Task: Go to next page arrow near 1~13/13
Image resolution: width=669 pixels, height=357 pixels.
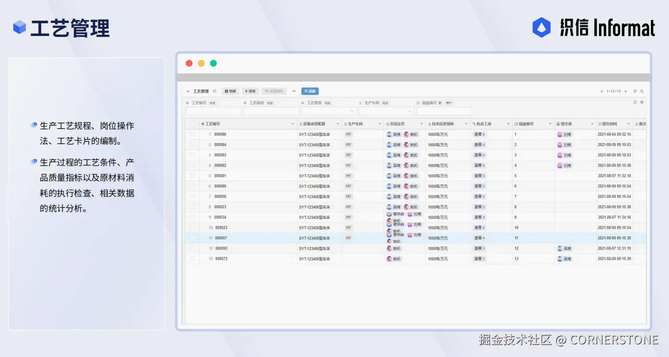Action: (x=625, y=91)
